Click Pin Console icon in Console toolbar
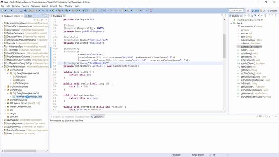The height and width of the screenshot is (157, 279). coord(257,116)
